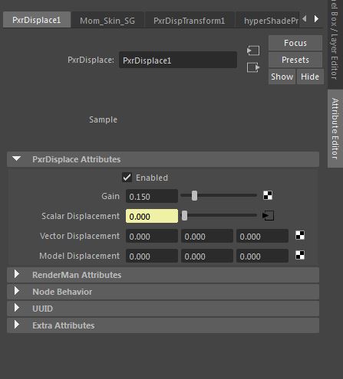
Task: Click the Hide button
Action: pyautogui.click(x=310, y=77)
